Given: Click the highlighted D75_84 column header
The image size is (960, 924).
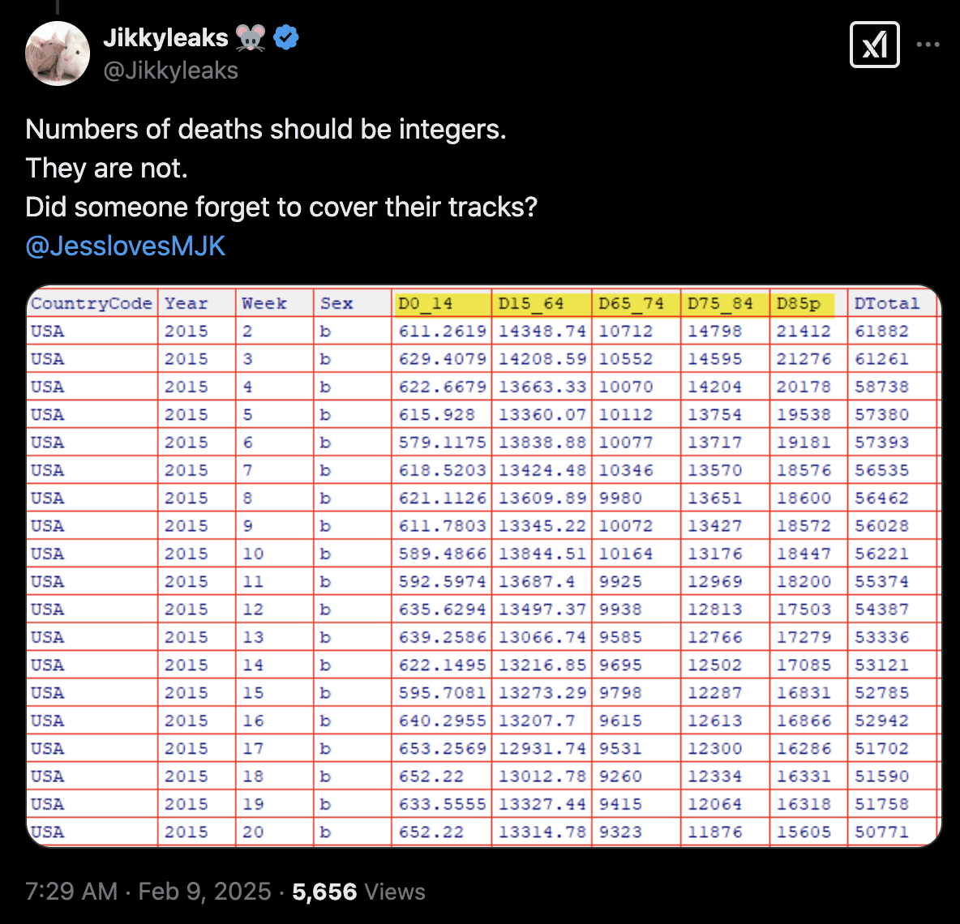Looking at the screenshot, I should coord(720,303).
